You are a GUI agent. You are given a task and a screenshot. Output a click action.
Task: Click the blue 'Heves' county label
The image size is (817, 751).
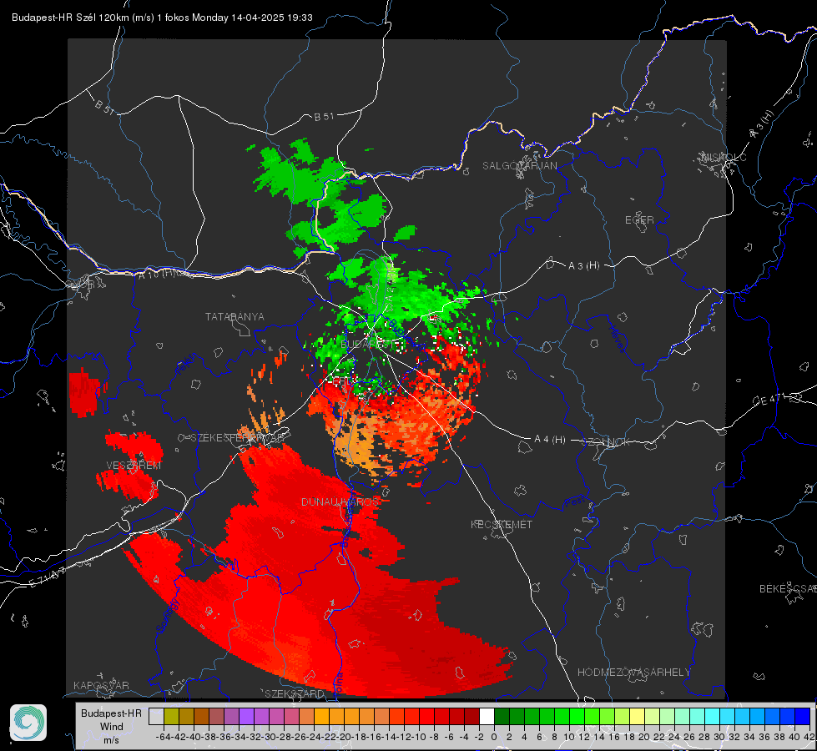(617, 339)
